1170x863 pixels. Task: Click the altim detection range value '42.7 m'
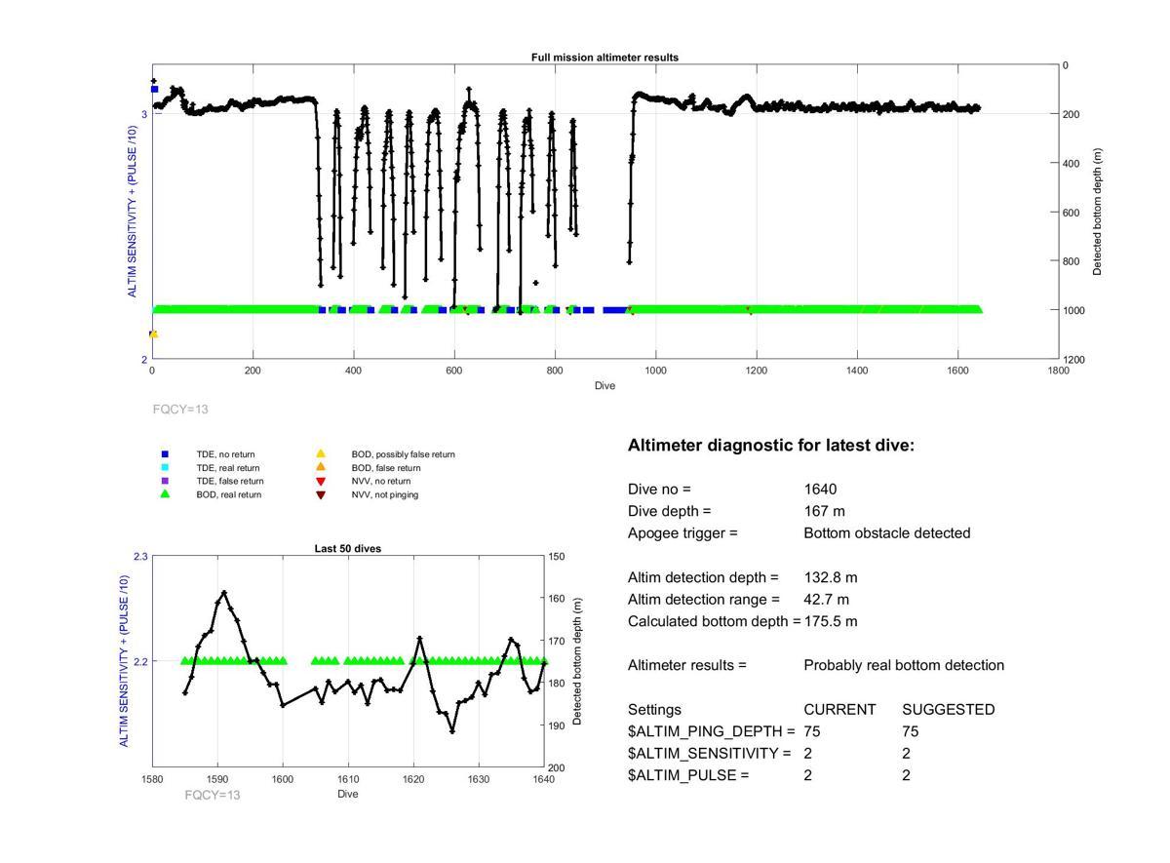(x=826, y=600)
